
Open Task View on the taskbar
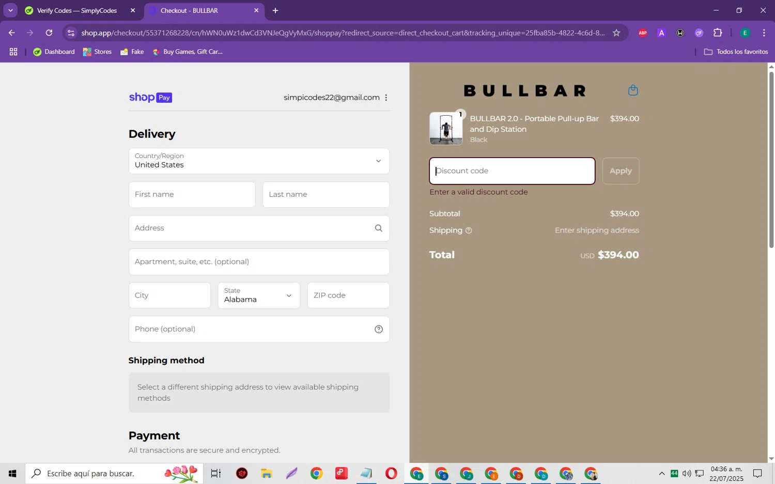click(x=215, y=474)
